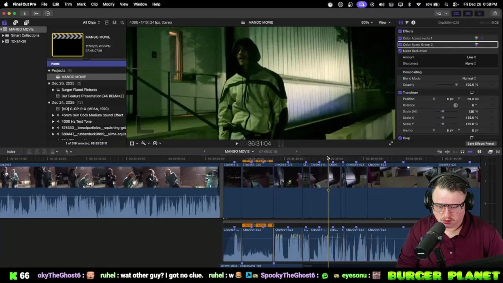Open the All Clips filter dropdown
This screenshot has width=503, height=283.
click(x=91, y=22)
